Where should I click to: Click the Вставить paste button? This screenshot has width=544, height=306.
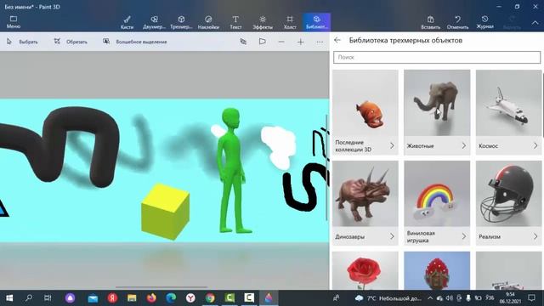click(431, 22)
